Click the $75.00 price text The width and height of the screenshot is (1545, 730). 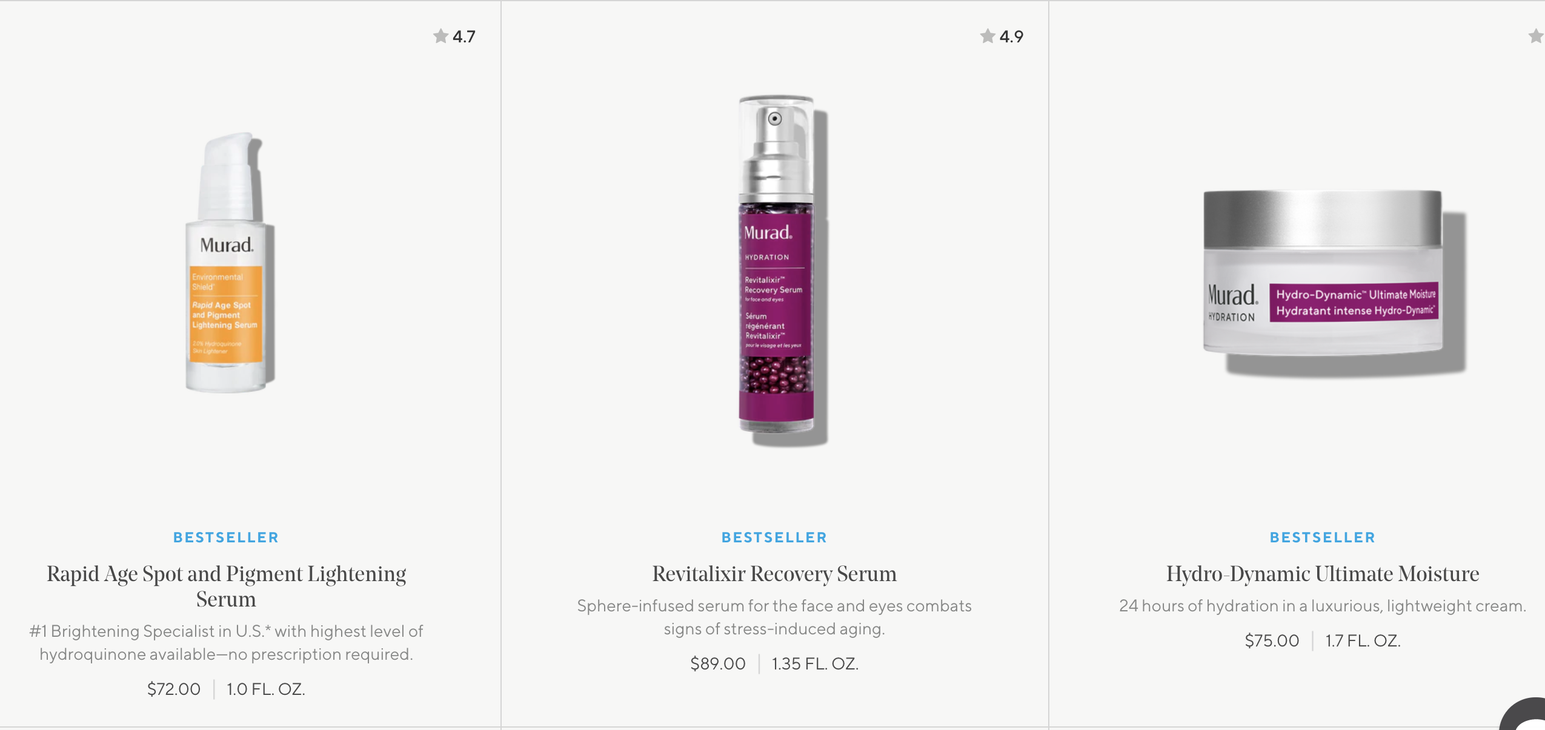[1272, 640]
